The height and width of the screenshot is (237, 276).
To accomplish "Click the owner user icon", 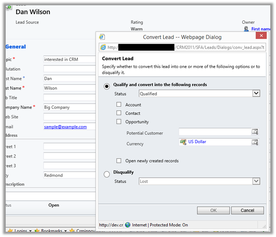I will [x=246, y=29].
